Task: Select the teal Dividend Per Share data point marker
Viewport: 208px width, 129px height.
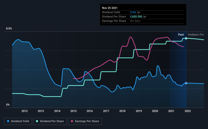Action: point(186,38)
